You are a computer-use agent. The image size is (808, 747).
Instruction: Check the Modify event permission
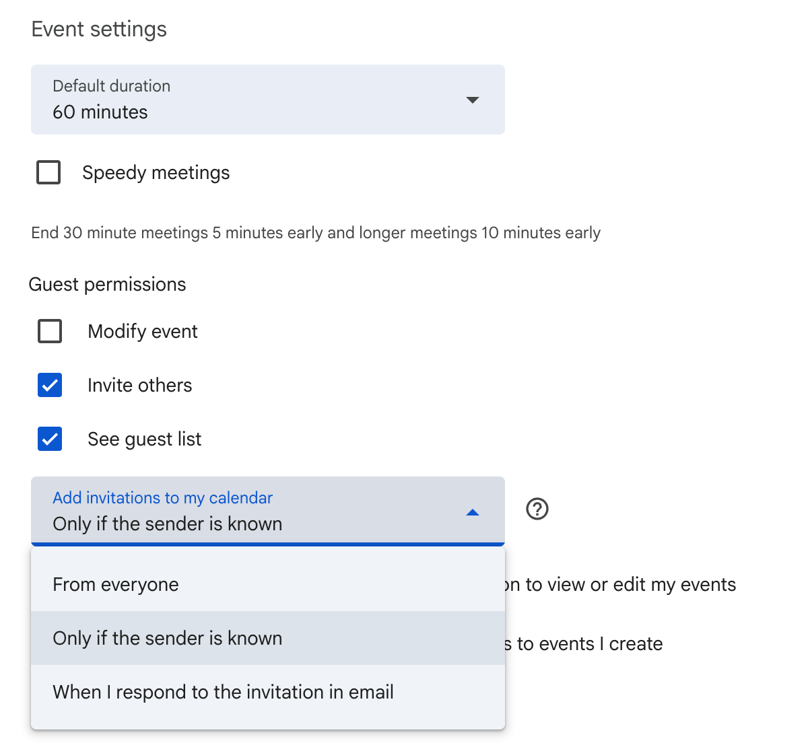(50, 331)
